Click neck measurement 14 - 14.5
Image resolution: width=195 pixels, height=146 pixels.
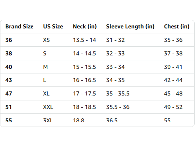pos(84,53)
